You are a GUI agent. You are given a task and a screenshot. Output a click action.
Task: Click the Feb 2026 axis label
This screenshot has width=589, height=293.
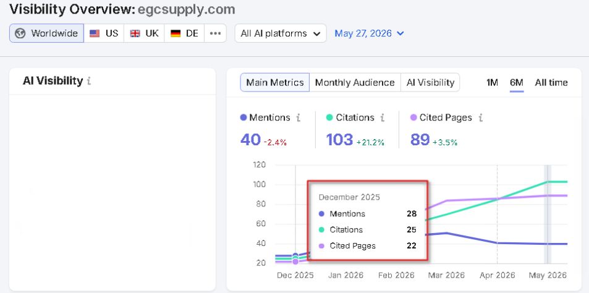click(x=396, y=275)
